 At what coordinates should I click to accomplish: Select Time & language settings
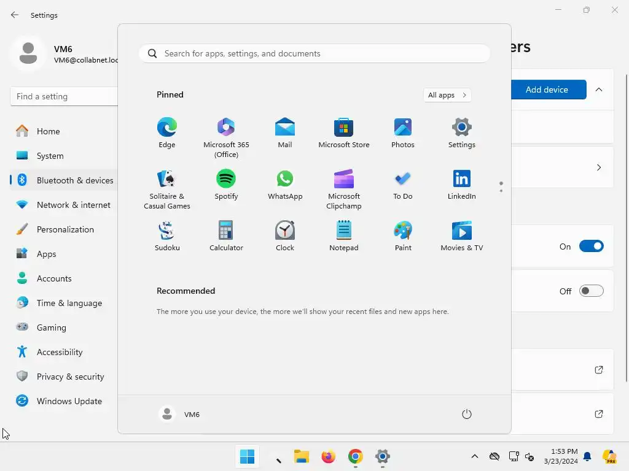point(64,303)
